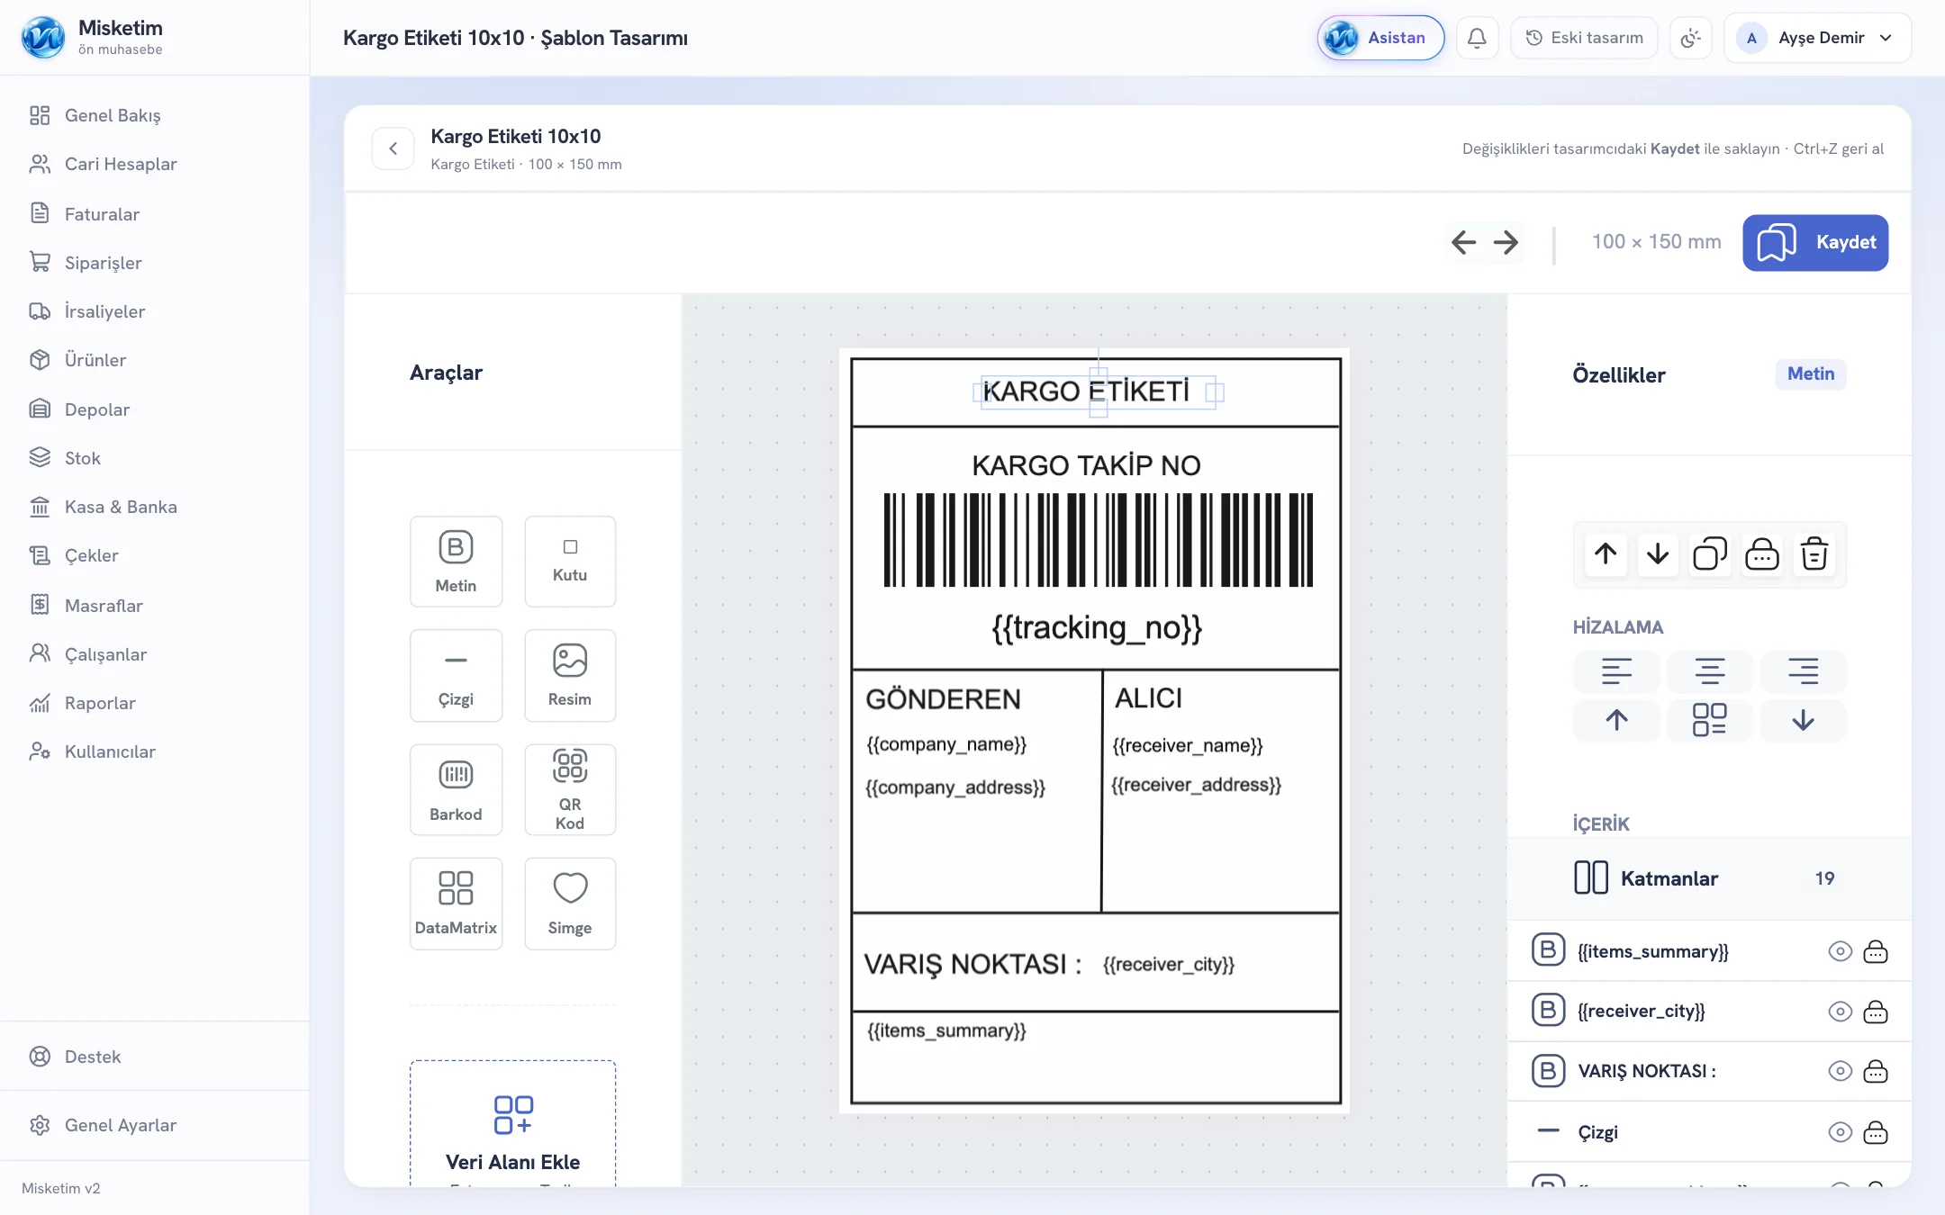The width and height of the screenshot is (1945, 1215).
Task: Duplicate the selected element
Action: point(1710,554)
